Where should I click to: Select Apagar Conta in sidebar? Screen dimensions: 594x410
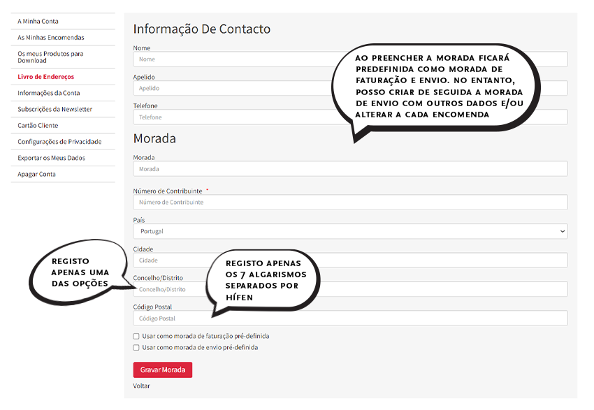pyautogui.click(x=36, y=174)
